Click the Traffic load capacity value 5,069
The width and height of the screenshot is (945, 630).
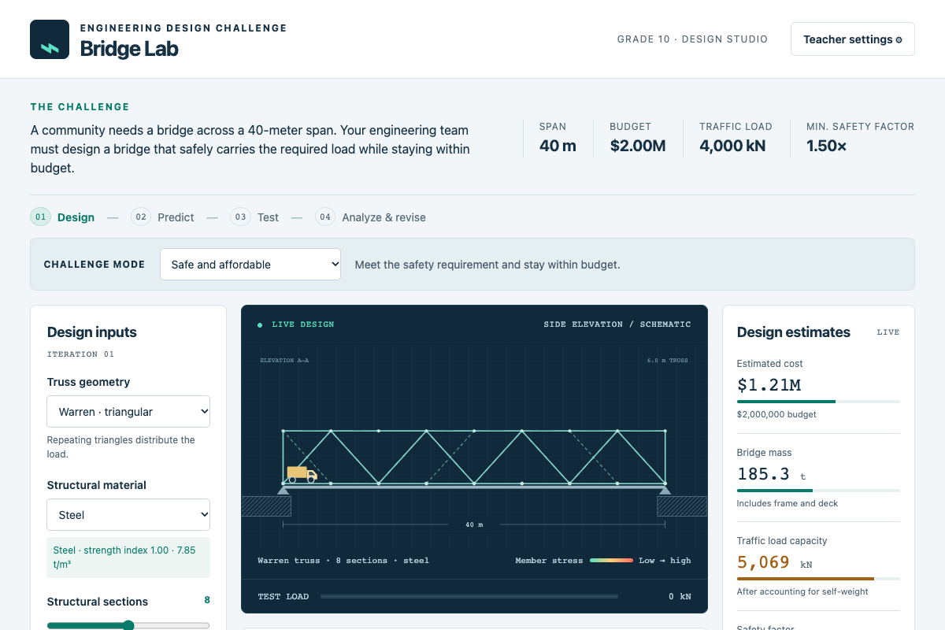(764, 562)
